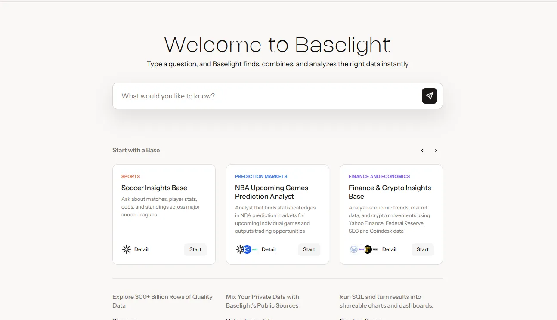Click the question input field
This screenshot has width=557, height=320.
pos(258,95)
